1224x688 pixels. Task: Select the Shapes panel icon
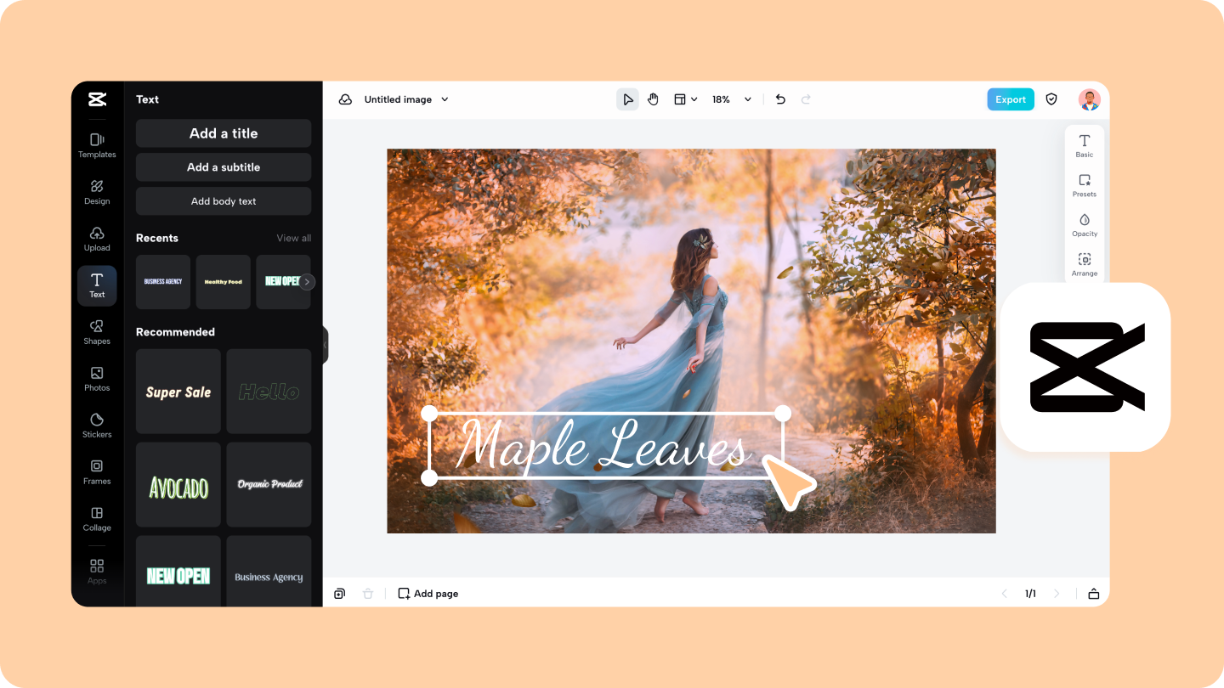click(x=97, y=332)
